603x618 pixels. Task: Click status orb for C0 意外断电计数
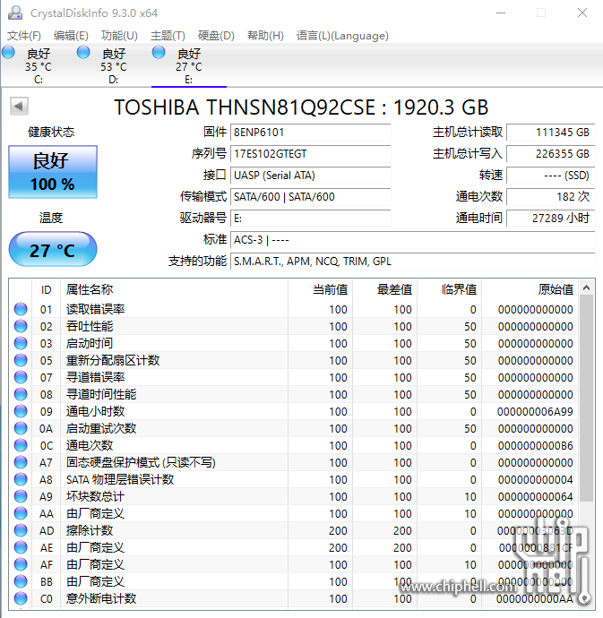pos(21,598)
